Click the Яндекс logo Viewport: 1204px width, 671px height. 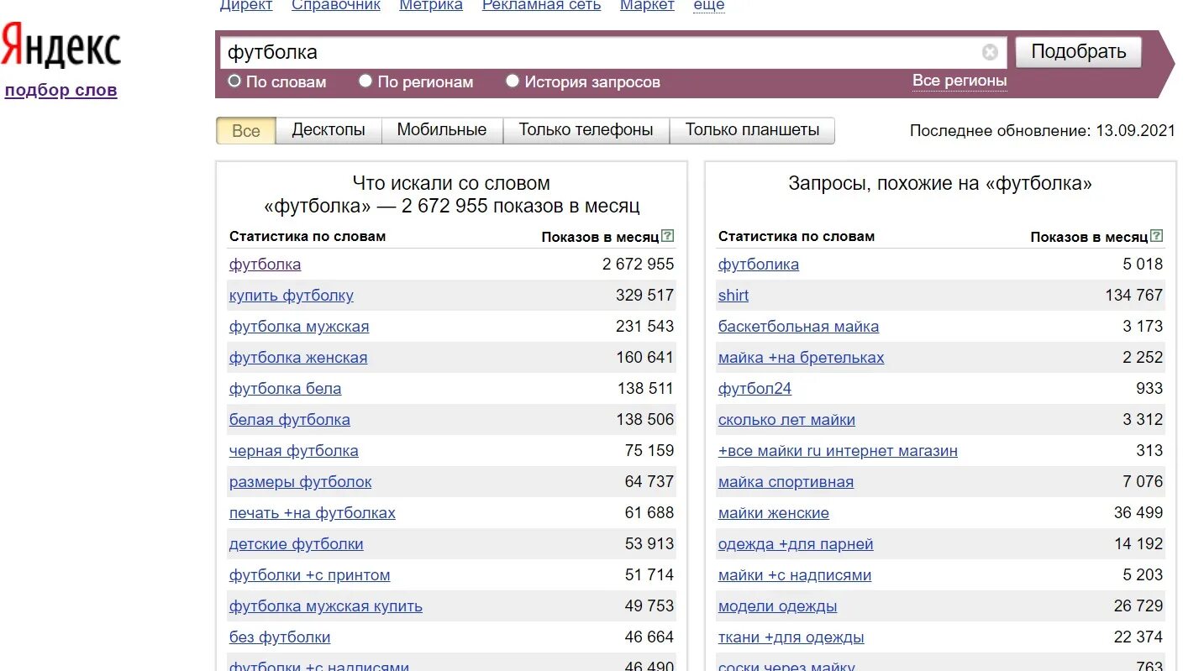coord(61,45)
